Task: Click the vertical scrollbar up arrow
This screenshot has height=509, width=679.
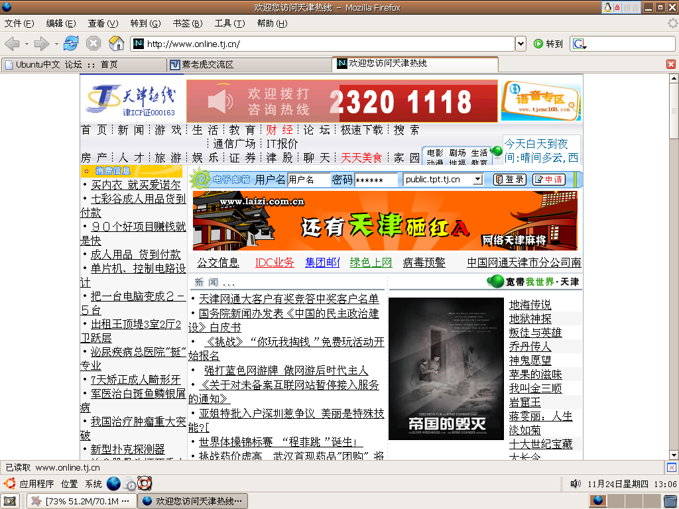Action: click(674, 78)
